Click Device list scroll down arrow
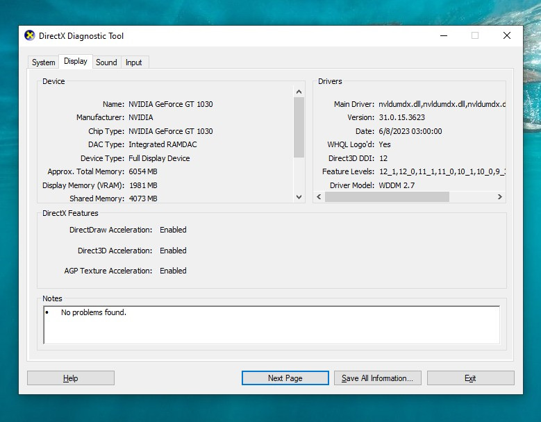The width and height of the screenshot is (541, 422). pos(299,197)
